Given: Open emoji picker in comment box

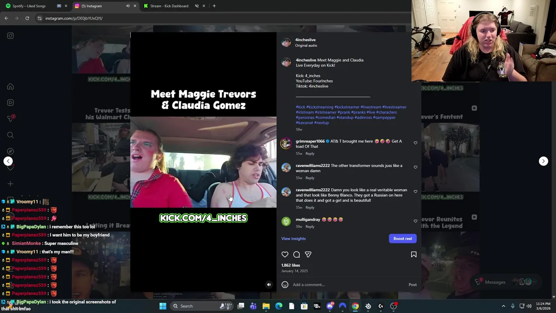Looking at the screenshot, I should click(x=285, y=285).
